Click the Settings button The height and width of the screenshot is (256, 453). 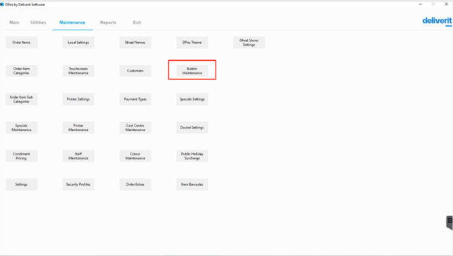tap(22, 184)
